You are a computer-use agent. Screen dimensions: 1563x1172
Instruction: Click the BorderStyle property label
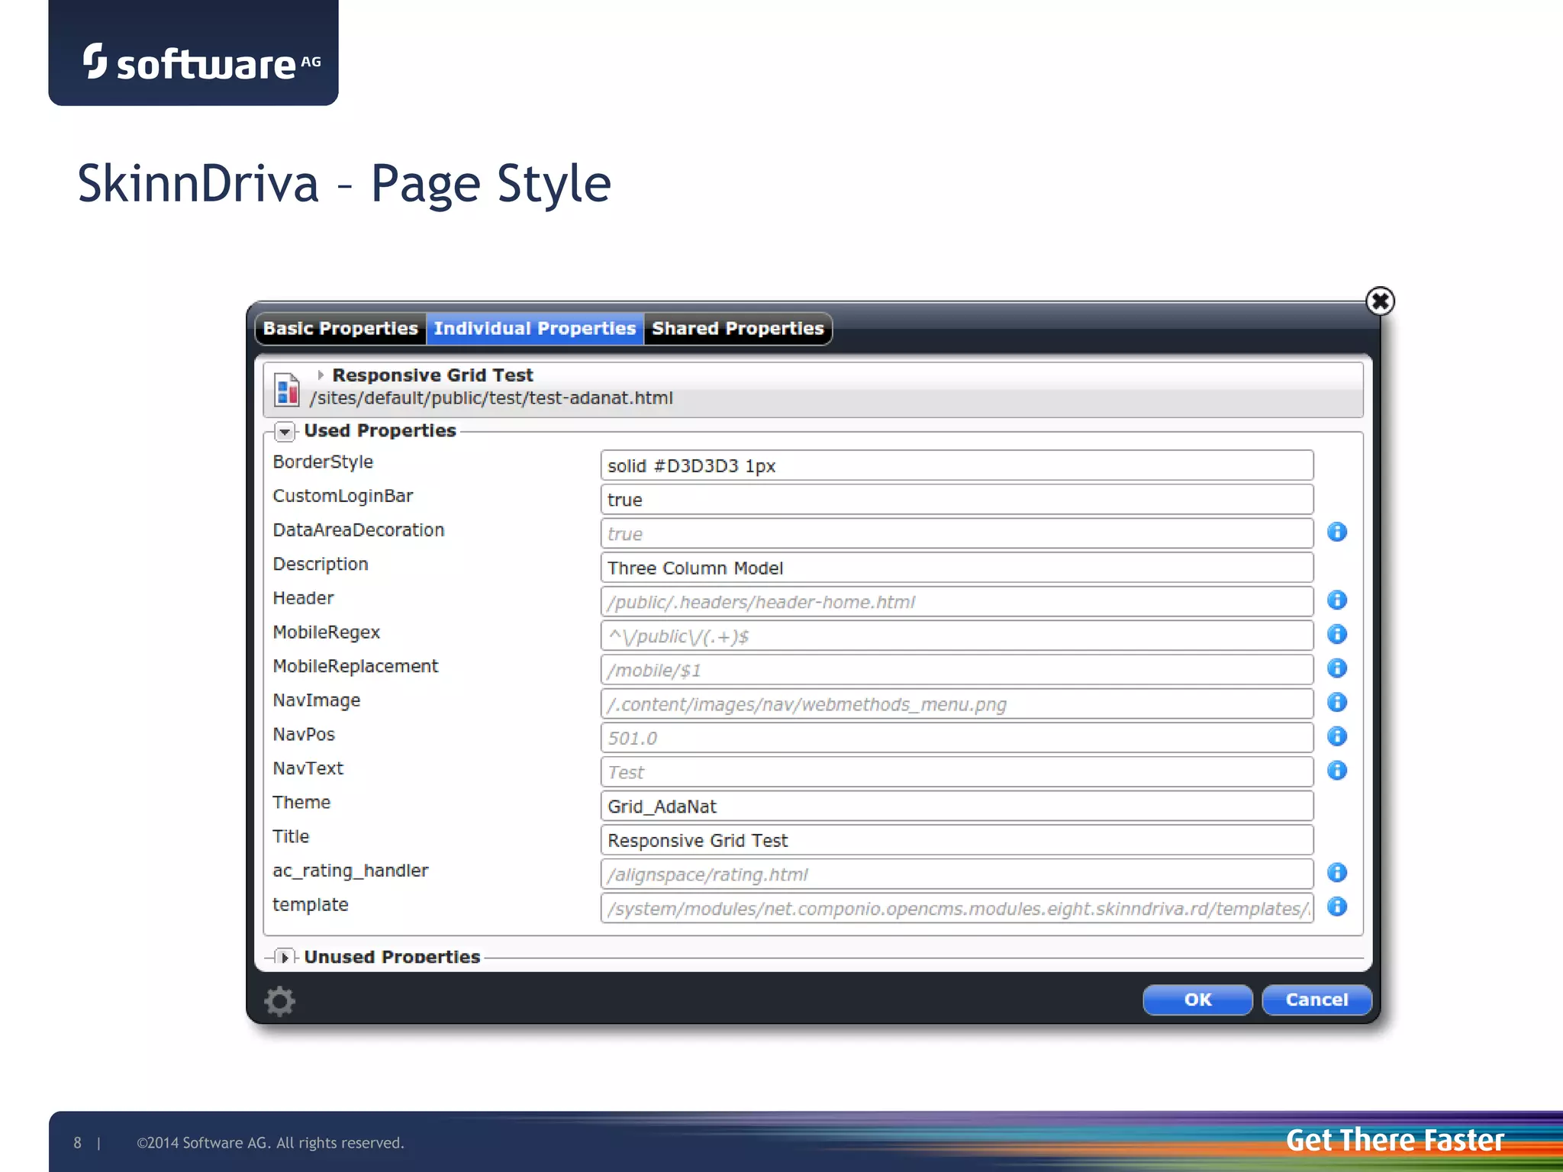[x=323, y=462]
